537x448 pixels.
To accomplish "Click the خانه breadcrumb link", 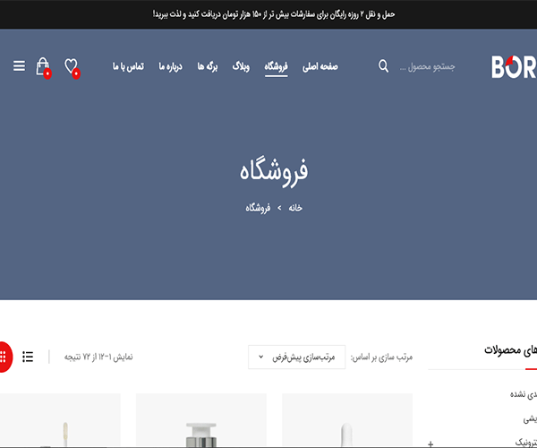I will pos(294,207).
